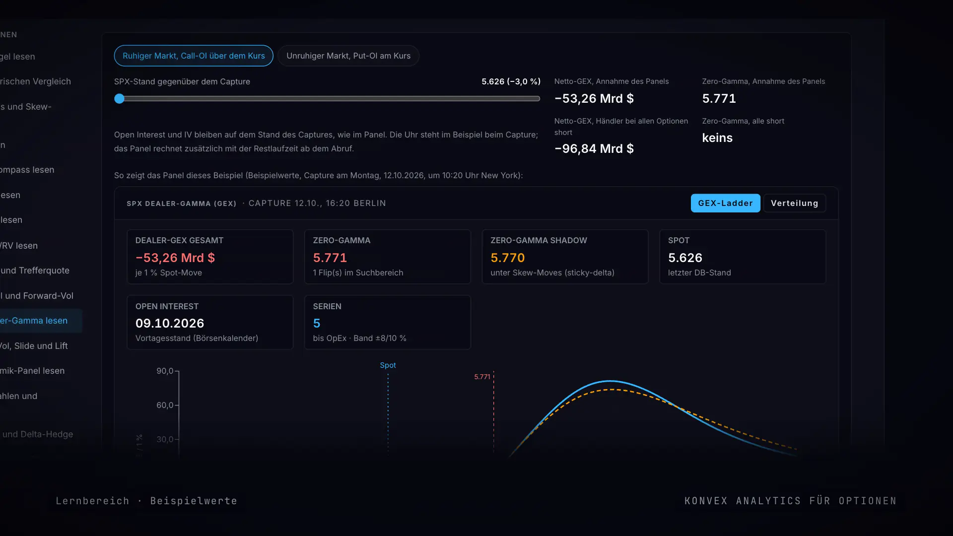Click the slider readout '5.626 (−3,0 %)'
Screen dimensions: 953x536
[x=511, y=81]
